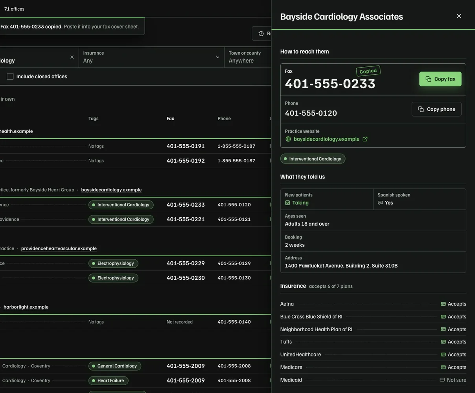Select the Electrophysiology tag in the 401-555-0229 row

[x=113, y=263]
